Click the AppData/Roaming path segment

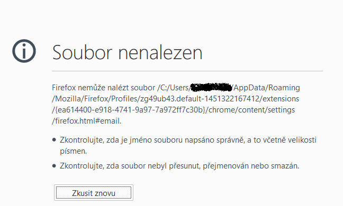(267, 88)
